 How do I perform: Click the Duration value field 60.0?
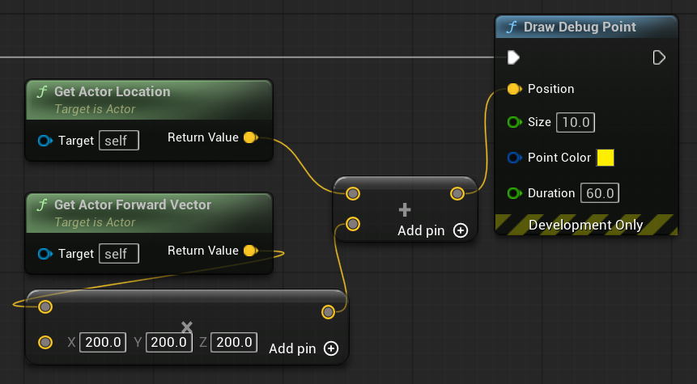(x=600, y=193)
